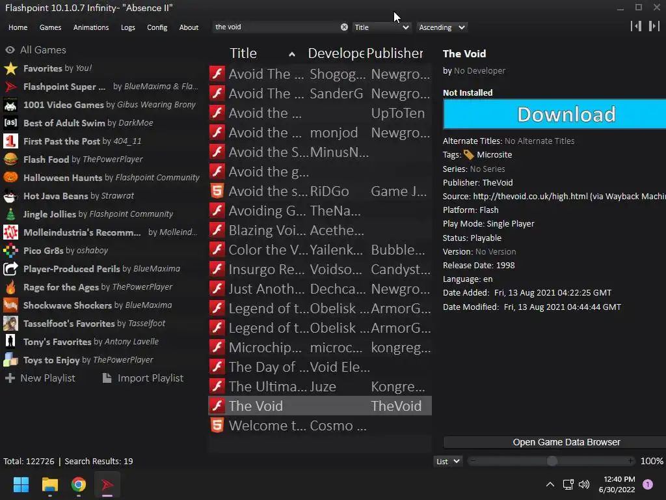Open the Tony's Favorites silhouette icon
Screen dimensions: 666x500
(x=10, y=342)
